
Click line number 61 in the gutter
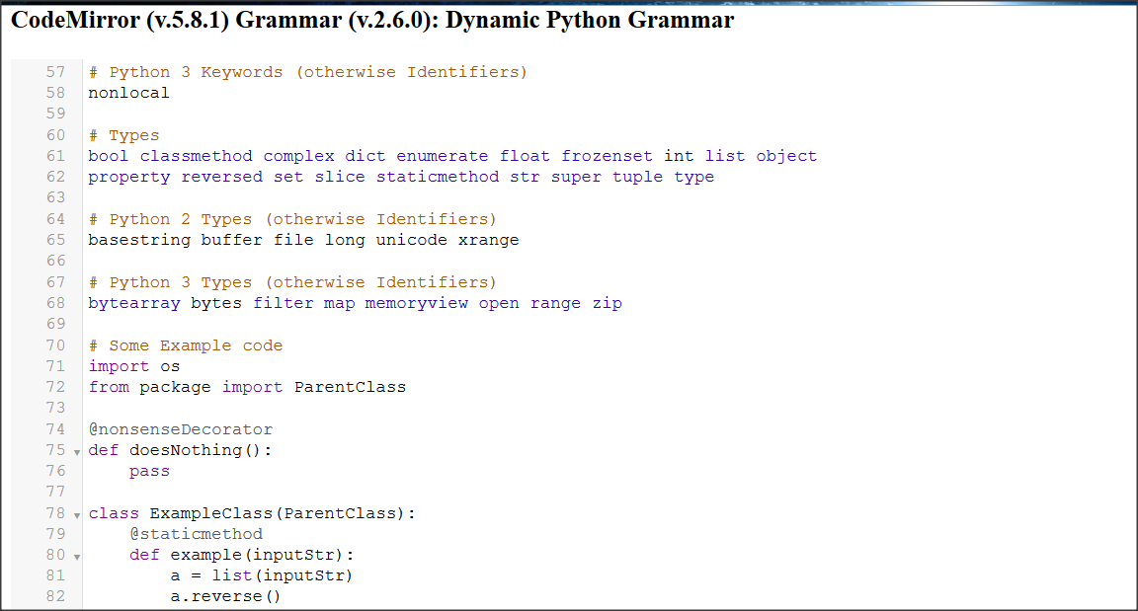point(56,156)
